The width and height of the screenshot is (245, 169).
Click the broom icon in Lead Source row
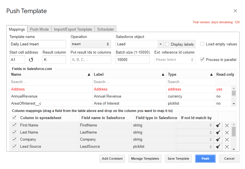click(218, 147)
